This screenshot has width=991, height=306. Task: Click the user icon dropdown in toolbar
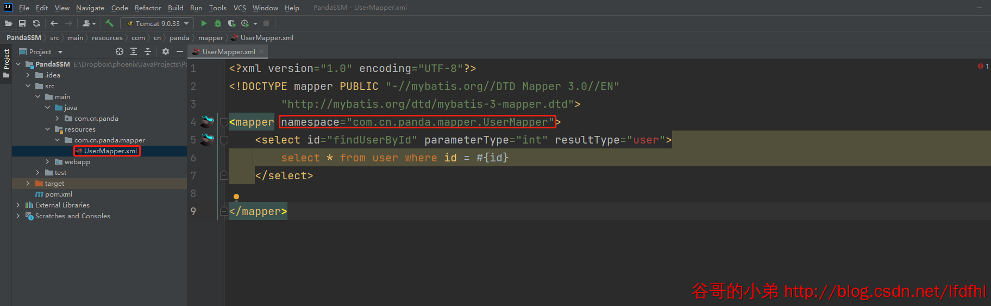click(89, 23)
